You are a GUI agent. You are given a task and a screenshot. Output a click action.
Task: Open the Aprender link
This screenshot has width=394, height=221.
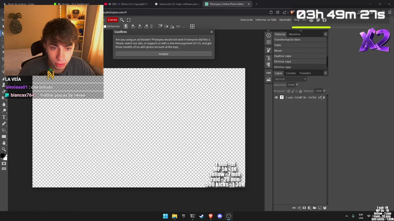tap(285, 20)
